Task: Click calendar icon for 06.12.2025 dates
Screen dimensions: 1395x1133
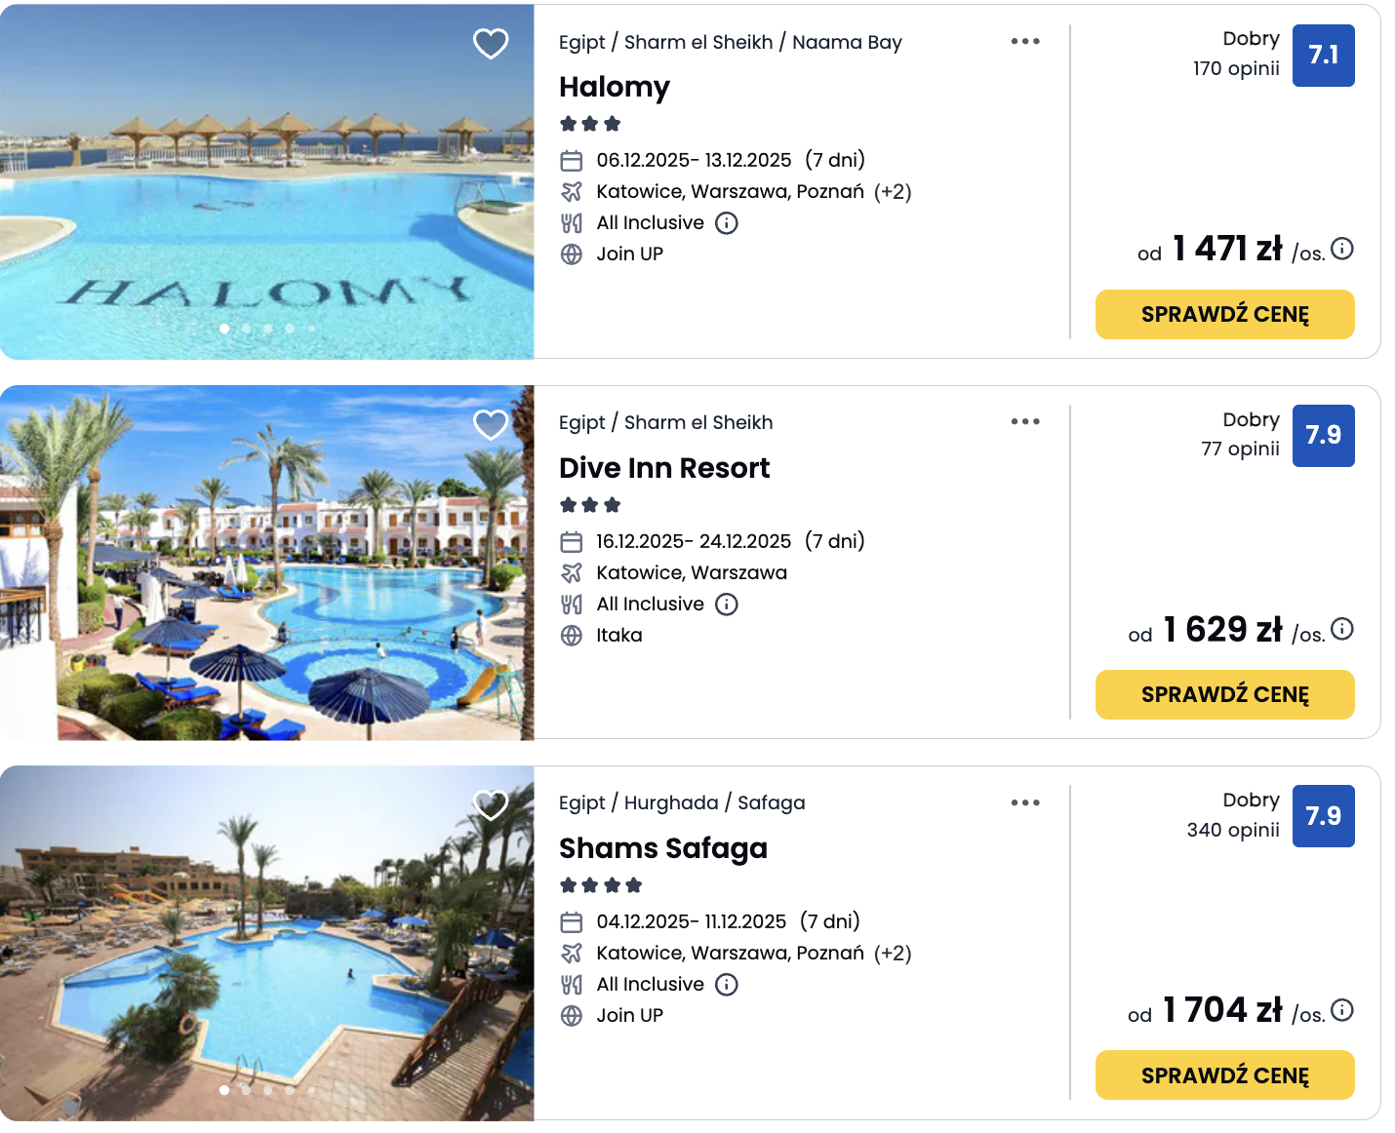Action: (x=572, y=161)
